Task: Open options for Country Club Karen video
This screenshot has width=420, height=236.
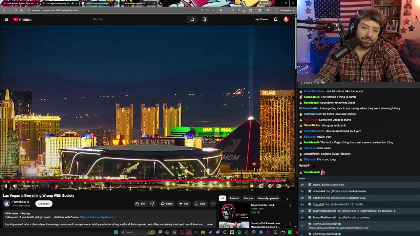Action: [290, 224]
